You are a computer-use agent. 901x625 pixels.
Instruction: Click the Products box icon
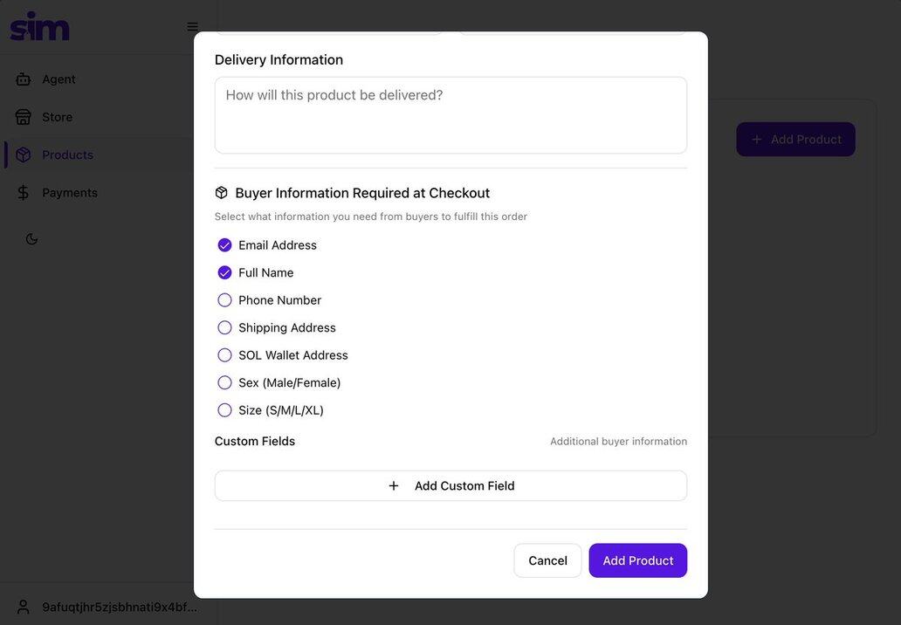[x=24, y=155]
